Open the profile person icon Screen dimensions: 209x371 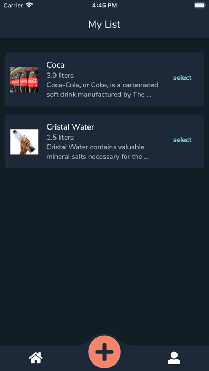click(174, 358)
